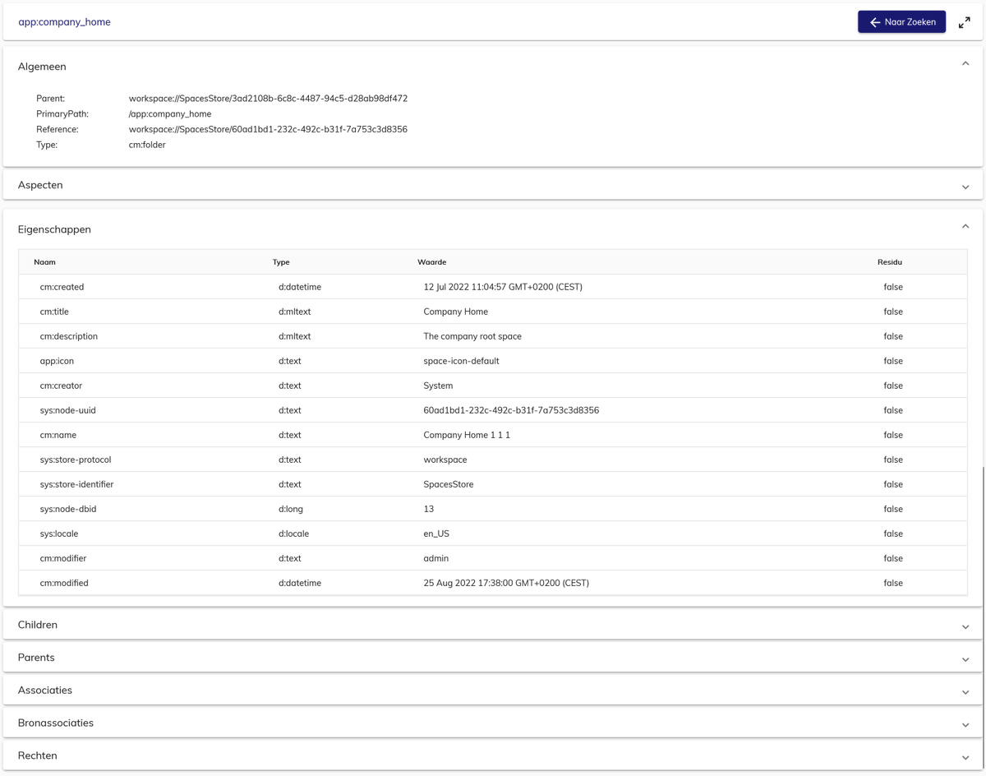Image resolution: width=986 pixels, height=776 pixels.
Task: Collapse the Eigenschappen section
Action: pyautogui.click(x=965, y=225)
